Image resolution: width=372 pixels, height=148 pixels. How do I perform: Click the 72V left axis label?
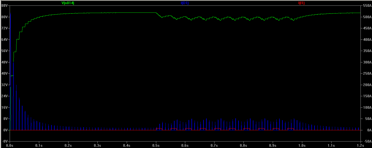[4, 28]
